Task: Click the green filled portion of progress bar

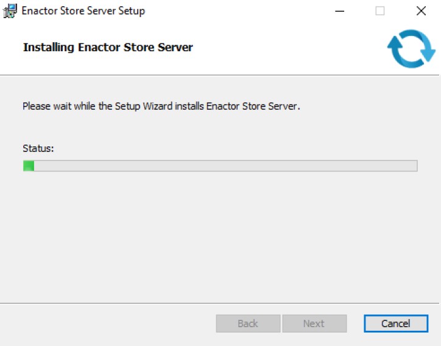Action: tap(29, 166)
